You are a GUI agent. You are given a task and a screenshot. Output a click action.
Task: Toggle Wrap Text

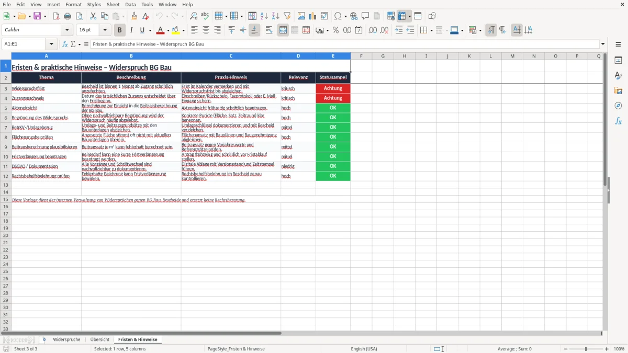(269, 30)
